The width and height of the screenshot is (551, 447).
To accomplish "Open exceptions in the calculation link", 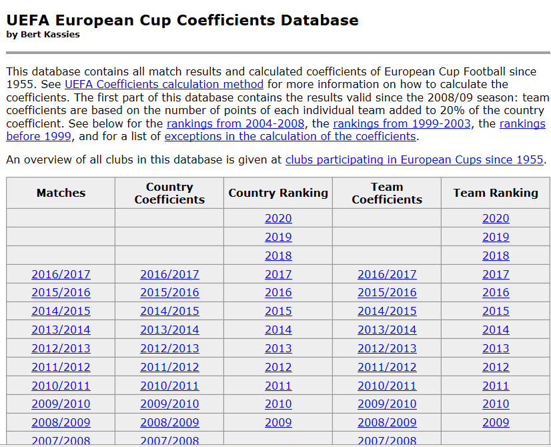I will [290, 136].
